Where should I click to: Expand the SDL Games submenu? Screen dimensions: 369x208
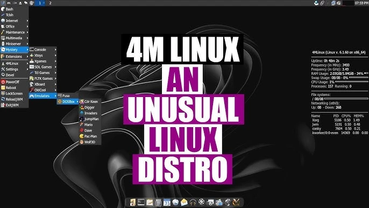[x=43, y=67]
